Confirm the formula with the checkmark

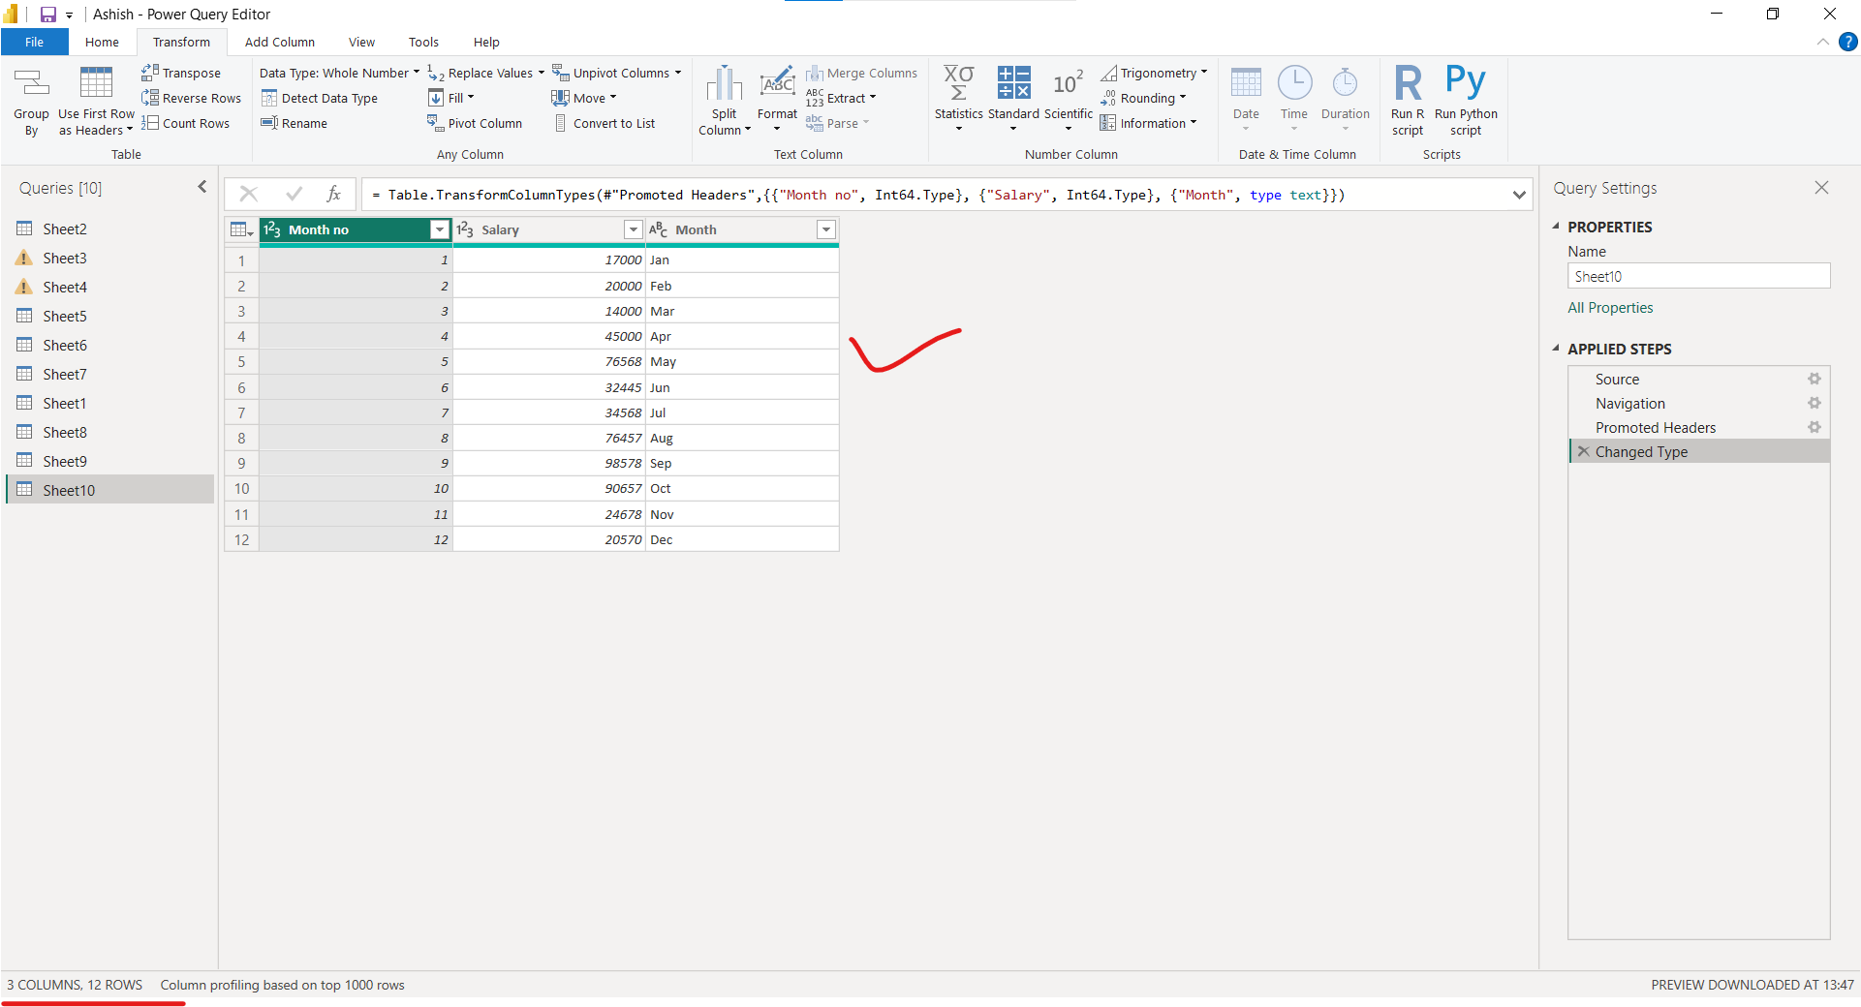[x=294, y=195]
